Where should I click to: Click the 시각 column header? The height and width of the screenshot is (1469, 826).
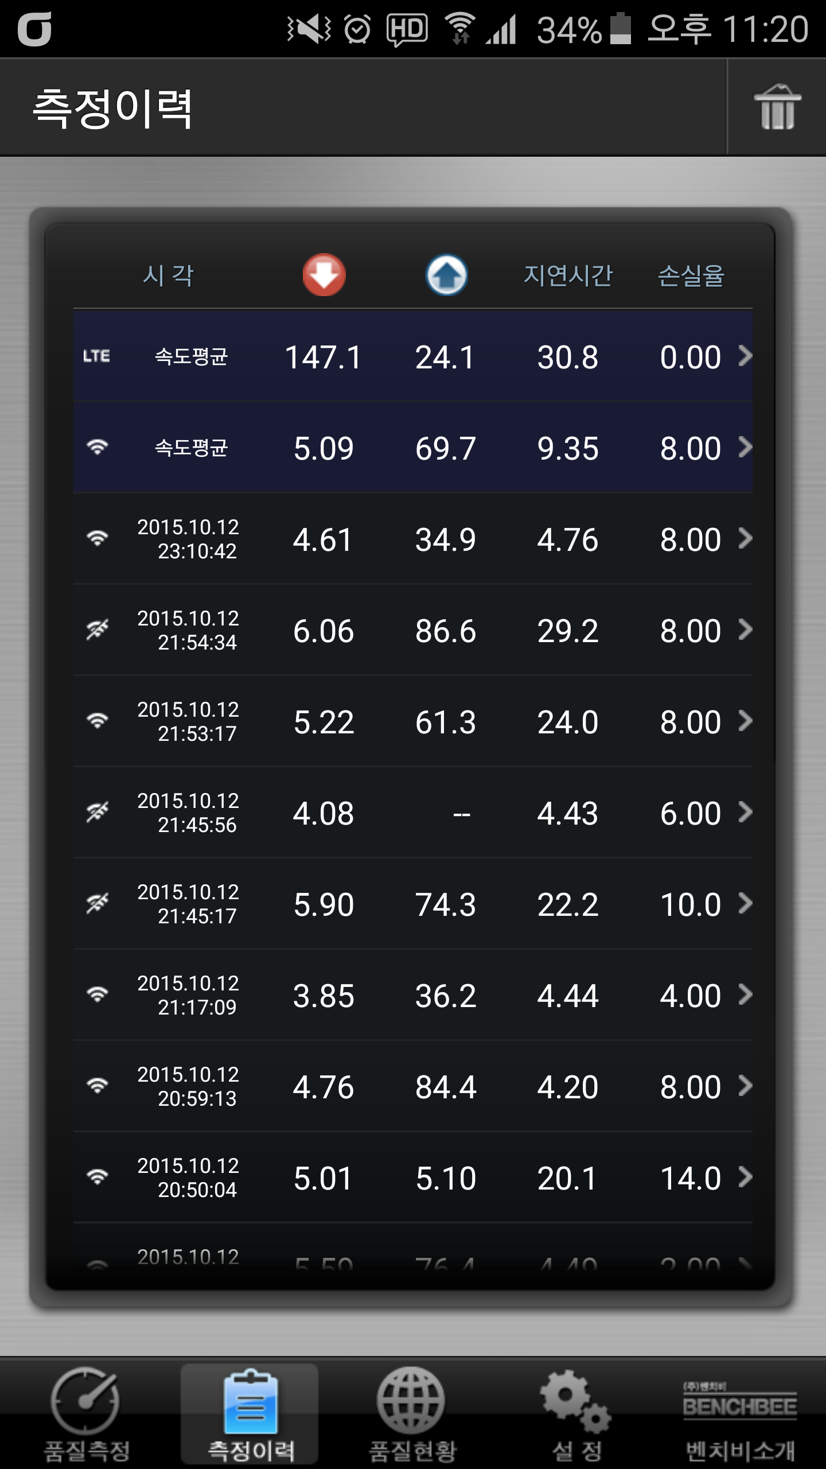coord(168,275)
